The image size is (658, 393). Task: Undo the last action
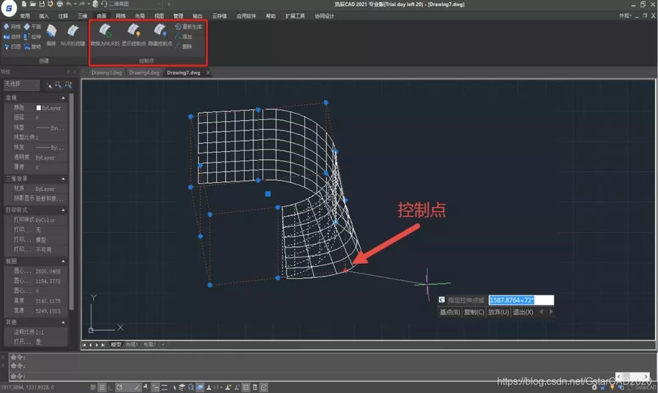(69, 4)
